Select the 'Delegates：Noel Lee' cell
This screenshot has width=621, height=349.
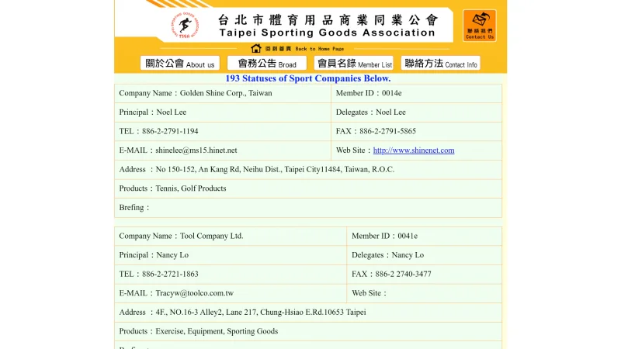click(416, 112)
